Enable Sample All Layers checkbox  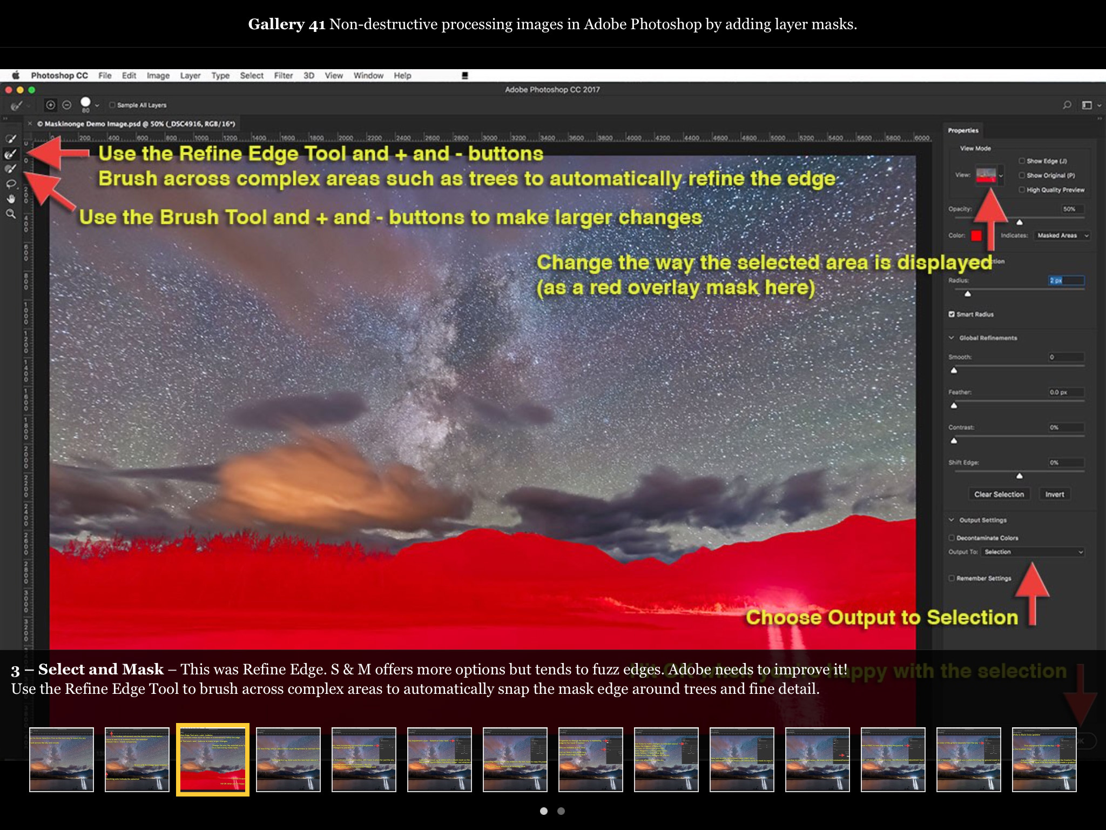(x=112, y=105)
